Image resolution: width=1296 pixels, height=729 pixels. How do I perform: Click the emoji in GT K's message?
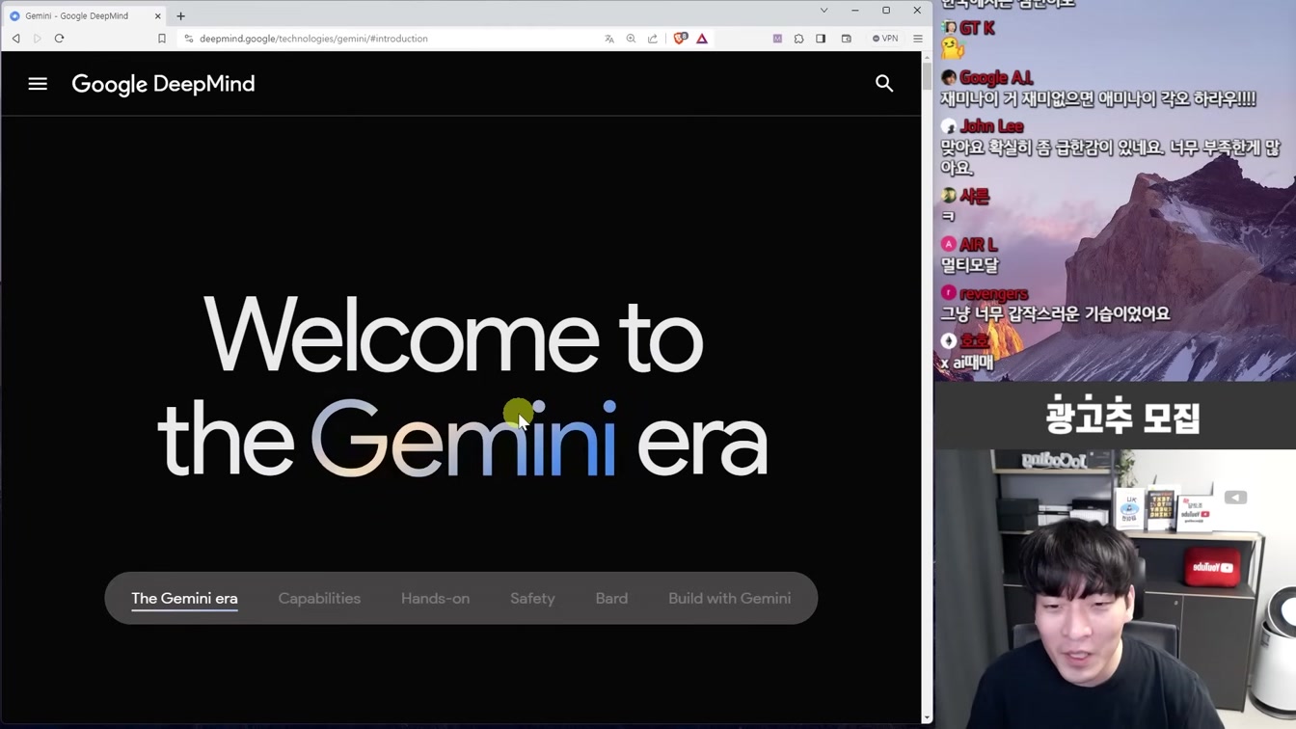[x=953, y=48]
